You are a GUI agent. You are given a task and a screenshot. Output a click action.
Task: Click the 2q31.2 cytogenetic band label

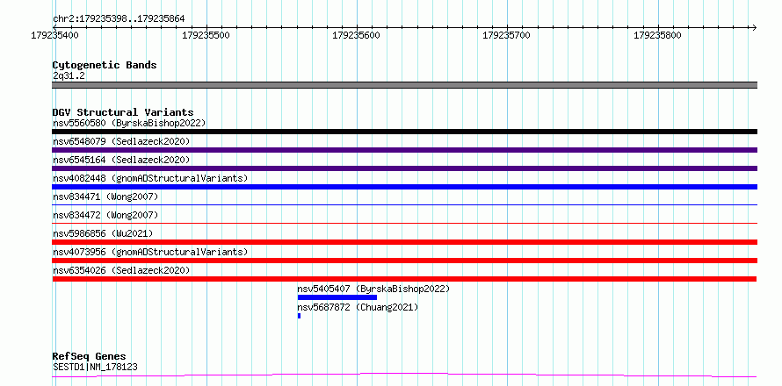click(69, 75)
